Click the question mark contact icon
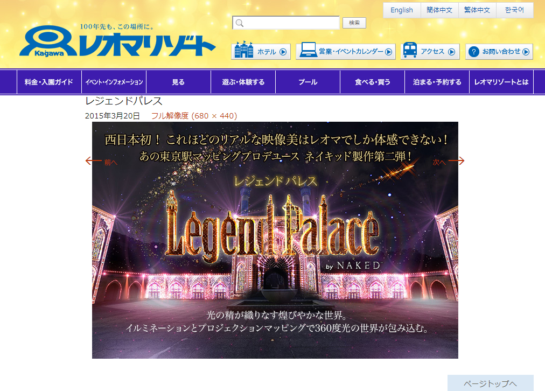Screen dimensions: 545x391 [474, 52]
